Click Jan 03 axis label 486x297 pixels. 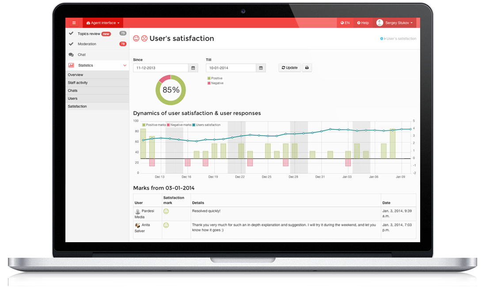(347, 177)
